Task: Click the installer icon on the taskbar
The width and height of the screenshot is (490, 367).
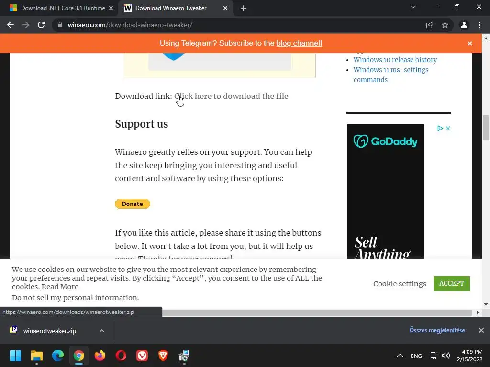Action: coord(184,356)
